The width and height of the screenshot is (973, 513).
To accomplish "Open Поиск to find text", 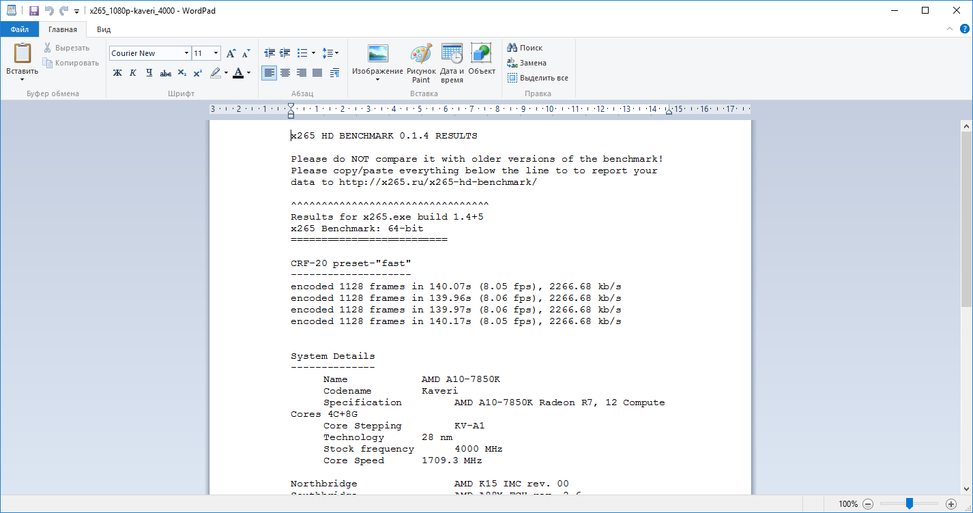I will (525, 48).
